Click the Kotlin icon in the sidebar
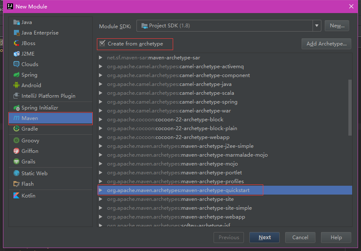This screenshot has height=251, width=361. pos(16,196)
